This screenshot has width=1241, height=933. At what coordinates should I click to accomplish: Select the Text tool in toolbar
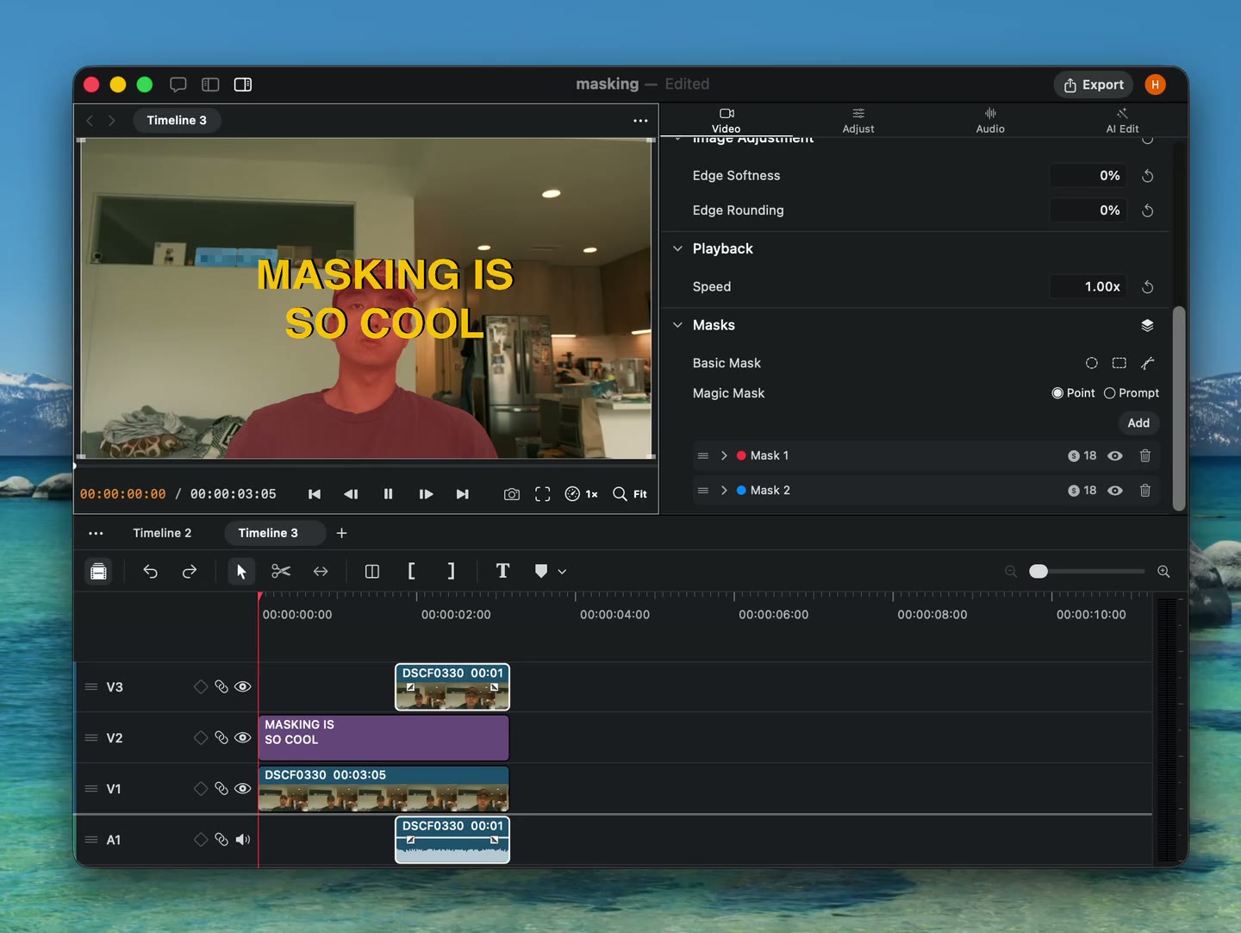pos(502,571)
